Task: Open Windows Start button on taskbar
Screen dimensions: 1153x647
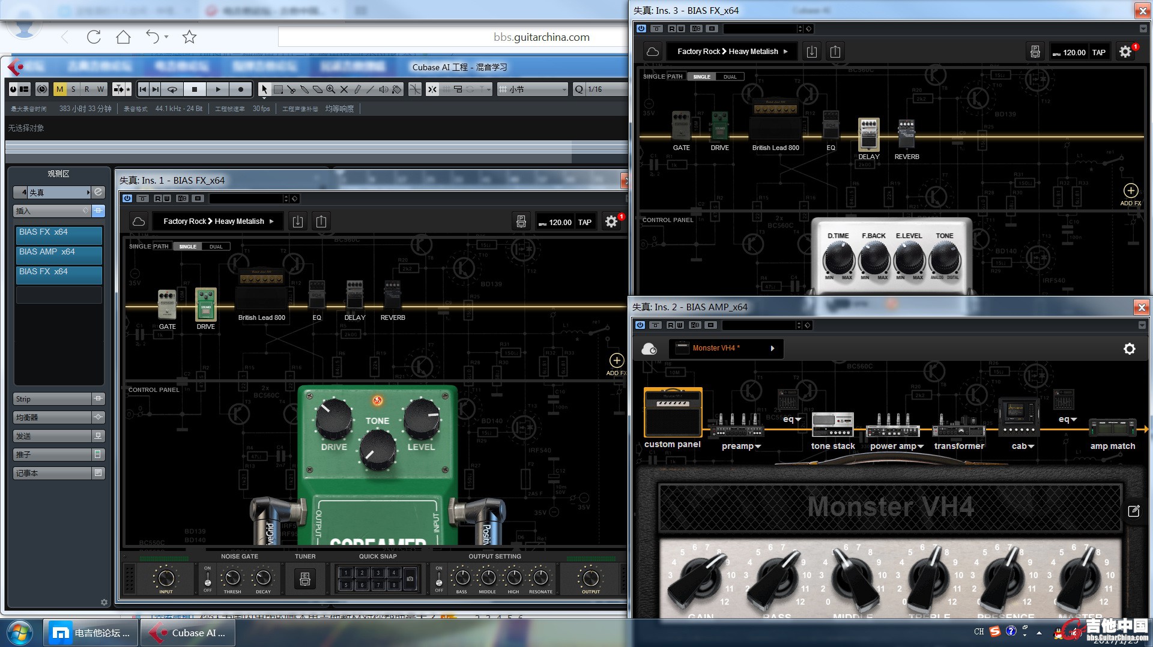Action: [20, 633]
